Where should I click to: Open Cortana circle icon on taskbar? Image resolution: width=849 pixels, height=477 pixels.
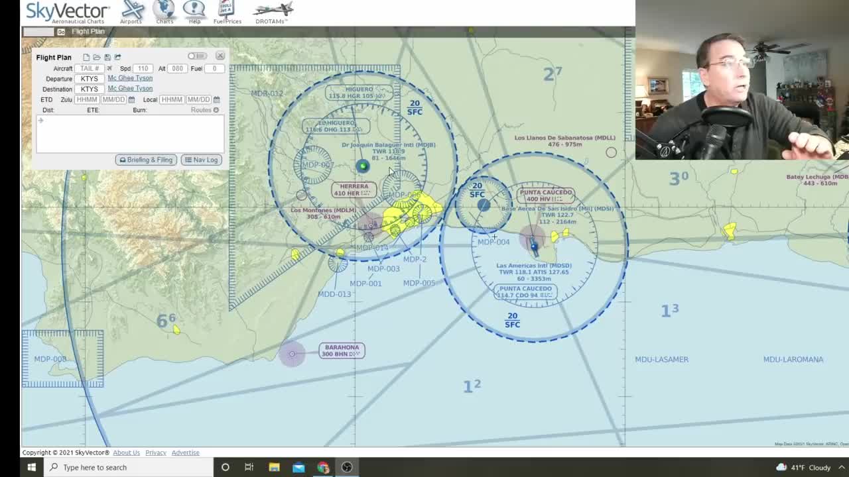[225, 467]
